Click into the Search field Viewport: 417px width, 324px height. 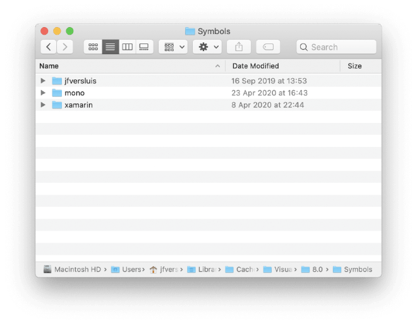(336, 47)
